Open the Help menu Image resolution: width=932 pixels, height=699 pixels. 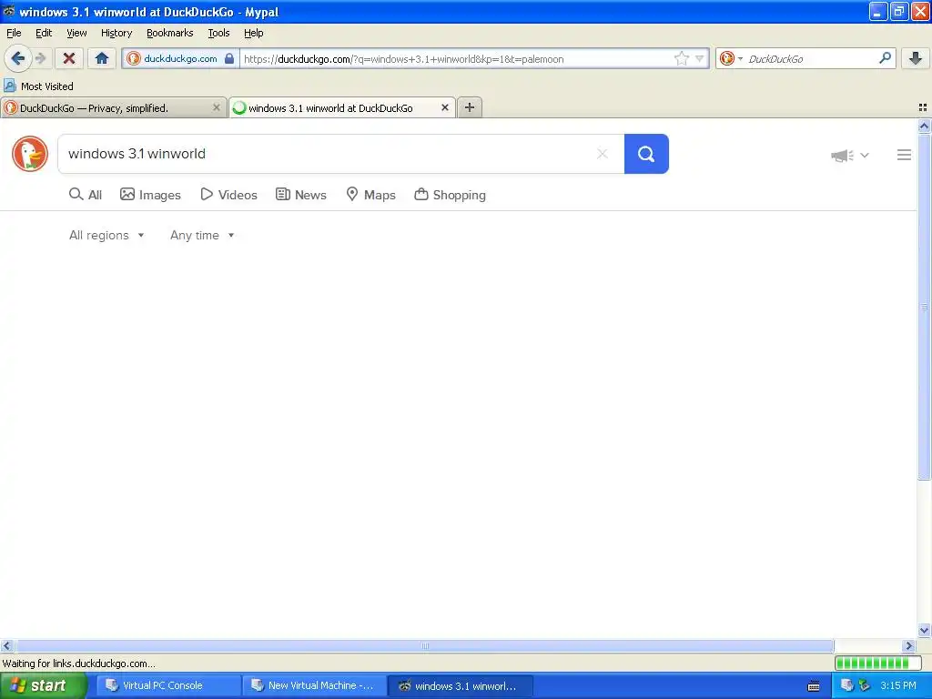point(253,33)
